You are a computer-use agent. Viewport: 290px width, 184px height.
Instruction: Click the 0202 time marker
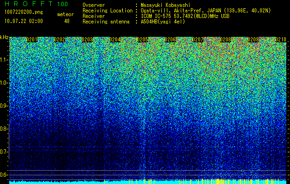[x=59, y=40]
